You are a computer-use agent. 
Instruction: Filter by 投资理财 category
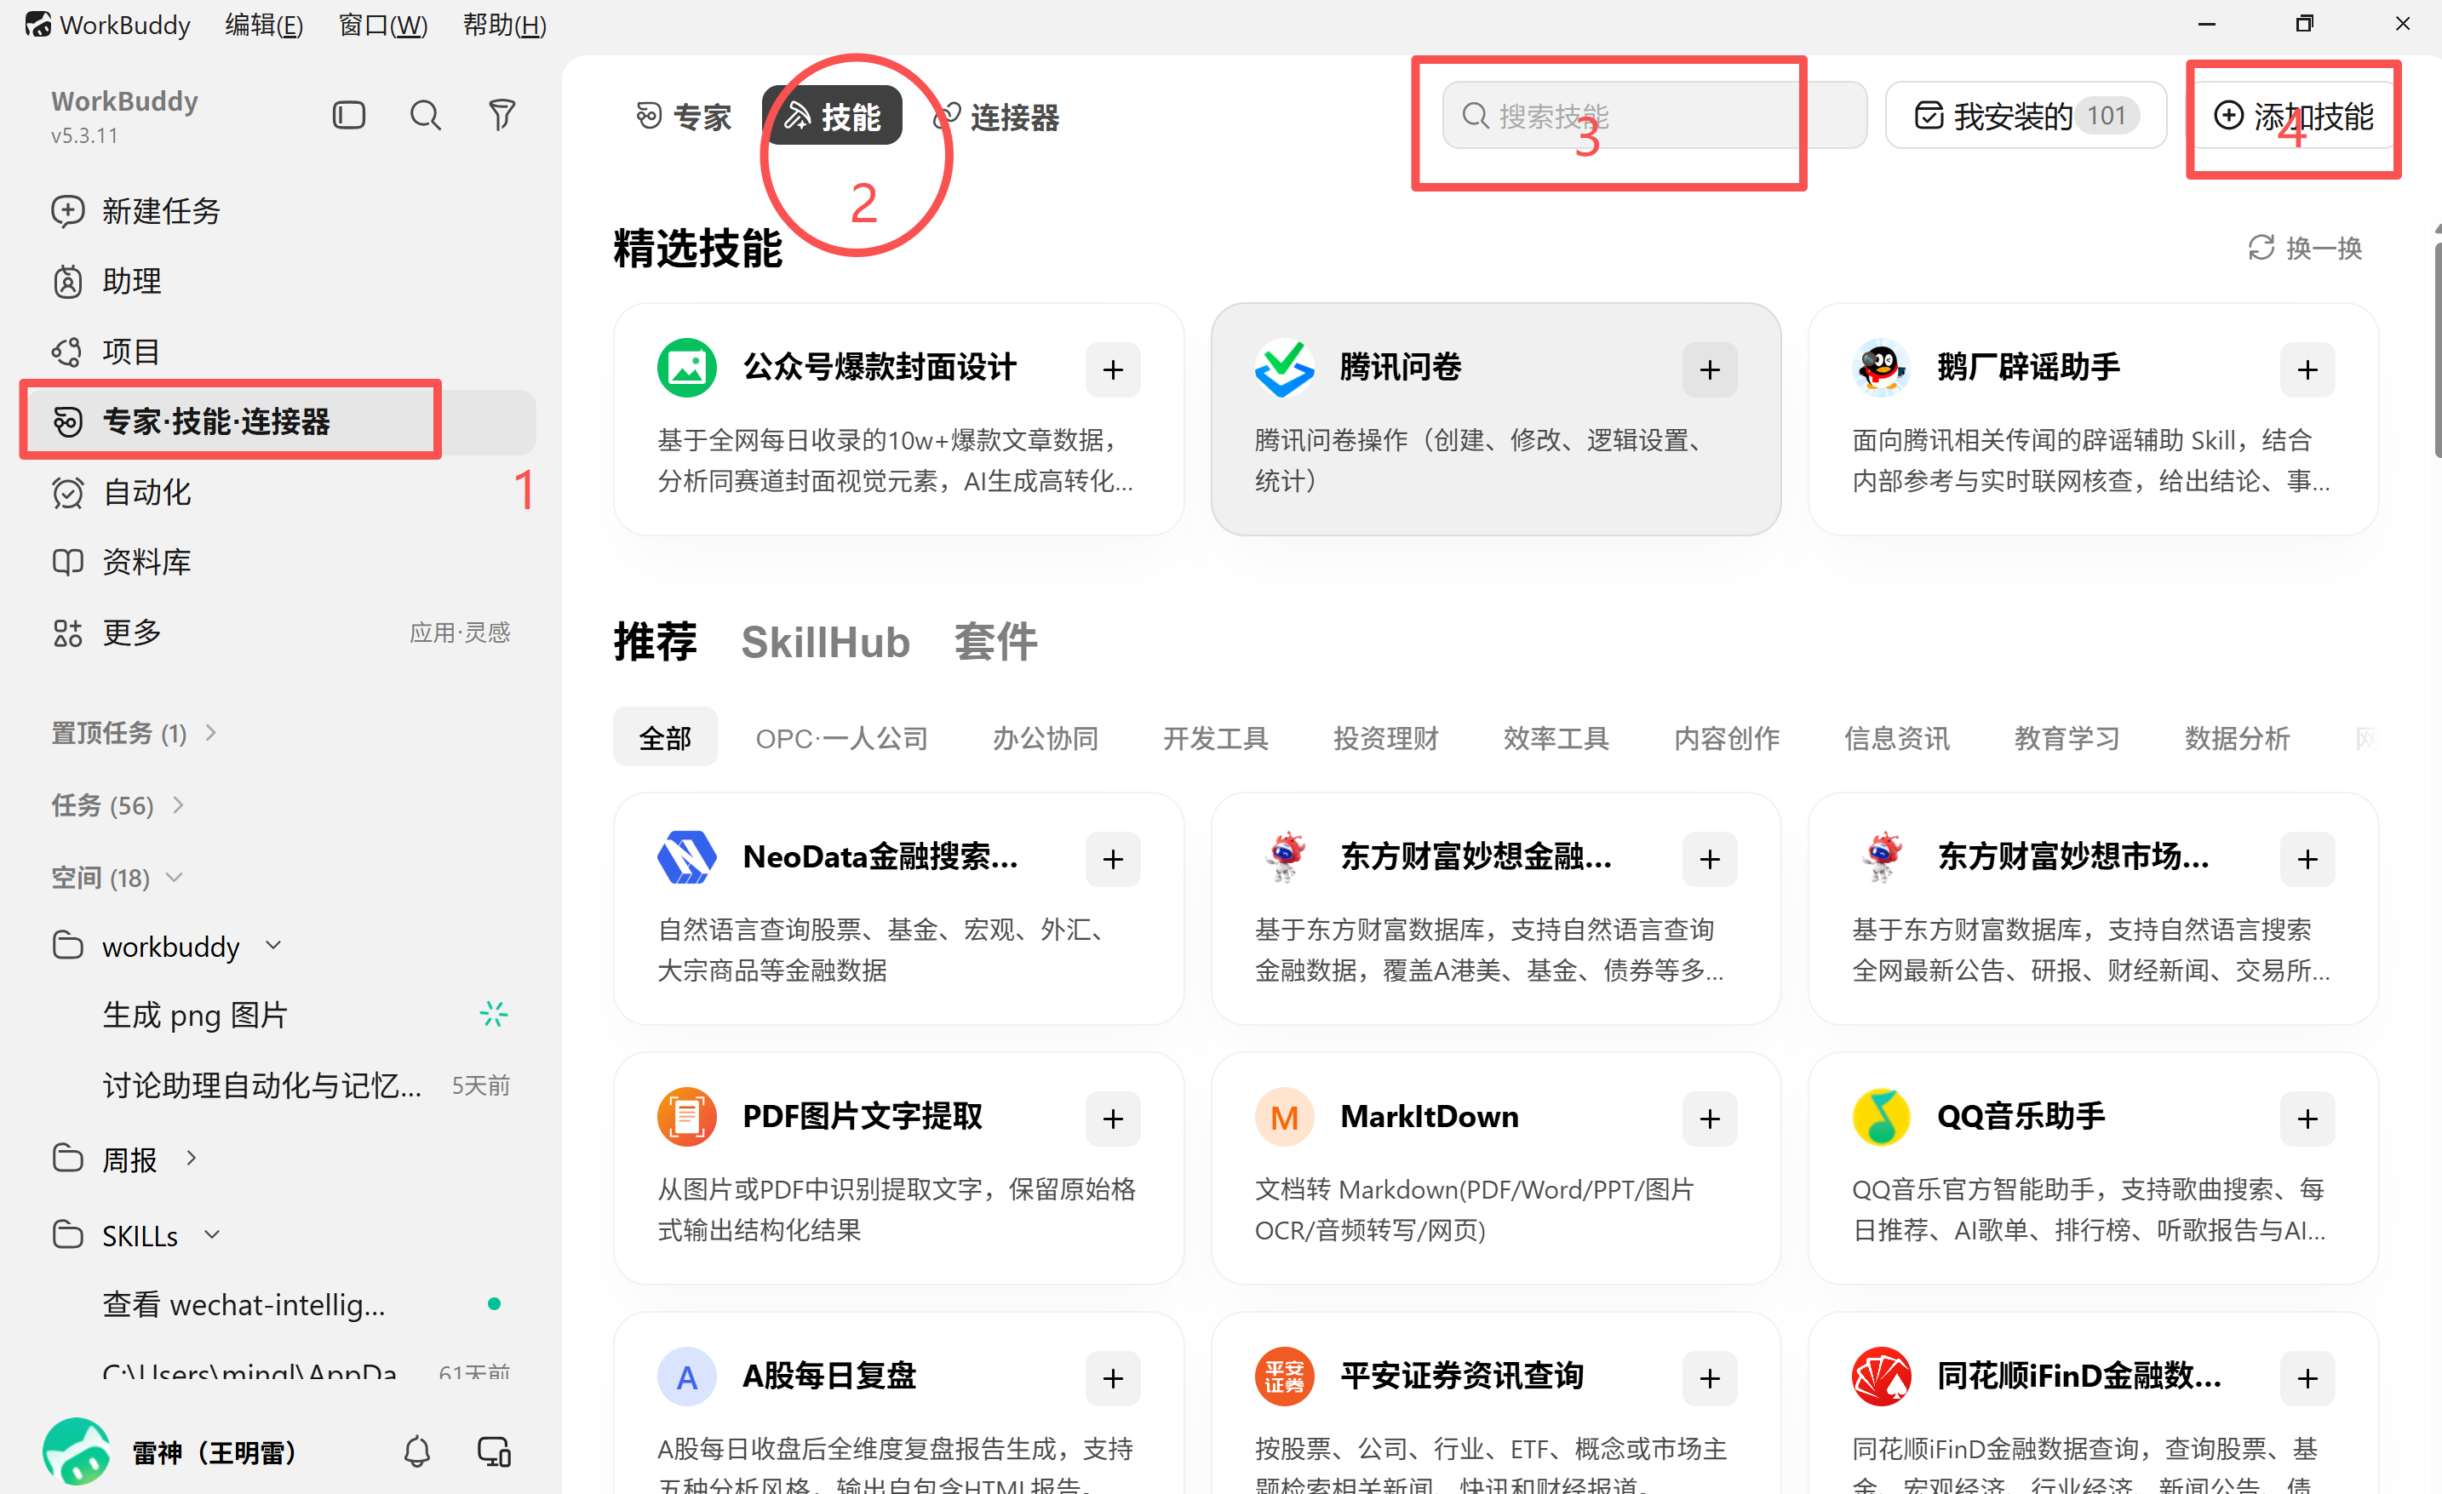pos(1385,738)
